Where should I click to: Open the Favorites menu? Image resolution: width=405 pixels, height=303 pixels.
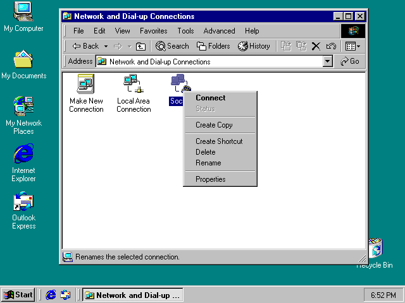click(153, 31)
